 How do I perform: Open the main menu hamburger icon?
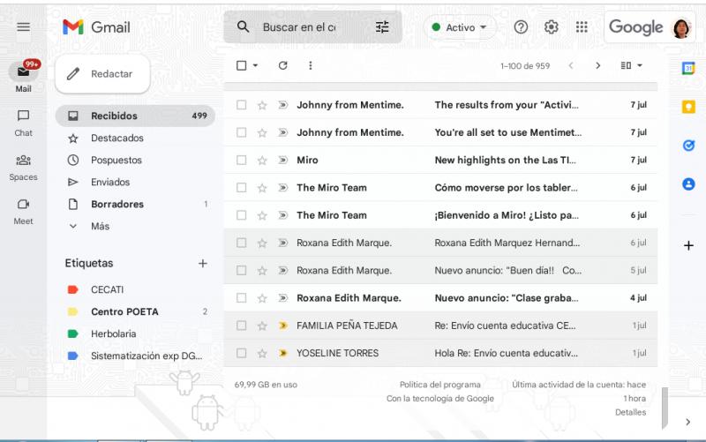[23, 27]
